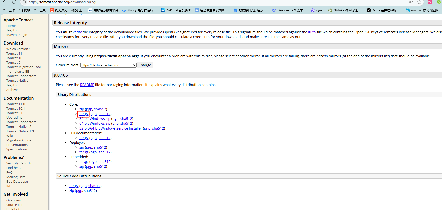Select Tomcat 11 download page
Image resolution: width=442 pixels, height=210 pixels.
(14, 53)
